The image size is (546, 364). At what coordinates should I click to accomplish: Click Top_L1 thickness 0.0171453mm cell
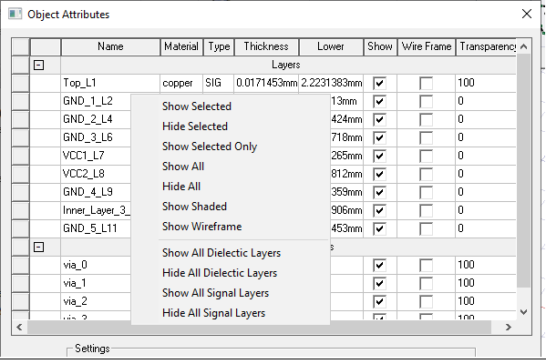[x=266, y=83]
